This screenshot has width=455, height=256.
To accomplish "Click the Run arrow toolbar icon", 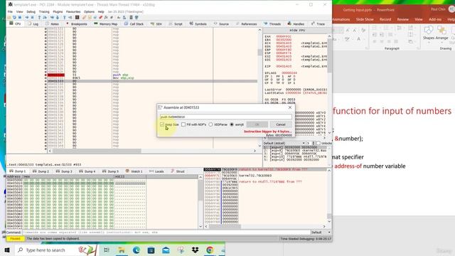I will point(27,17).
